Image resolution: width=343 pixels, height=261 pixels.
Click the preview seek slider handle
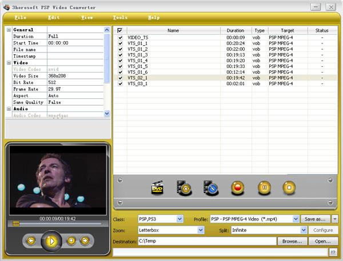(x=16, y=223)
